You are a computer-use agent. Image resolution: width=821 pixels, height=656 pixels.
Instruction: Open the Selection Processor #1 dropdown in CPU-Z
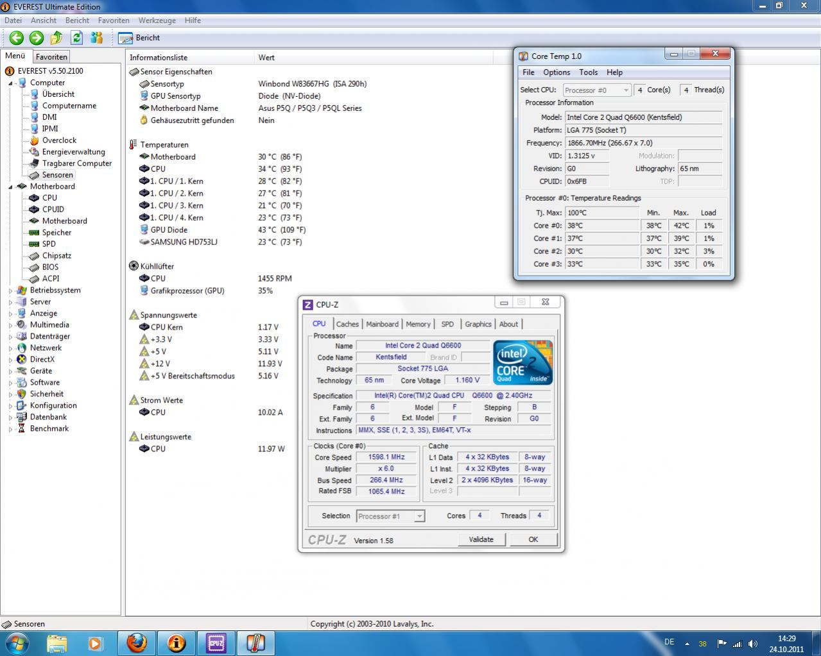tap(390, 516)
